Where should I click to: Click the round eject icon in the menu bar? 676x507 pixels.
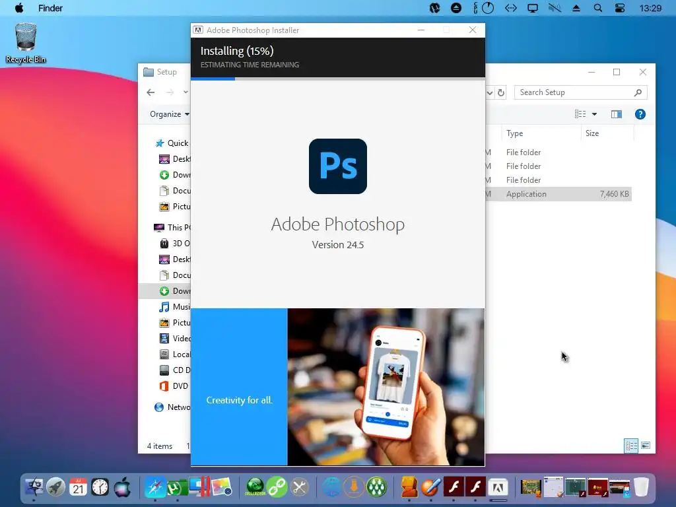[456, 8]
